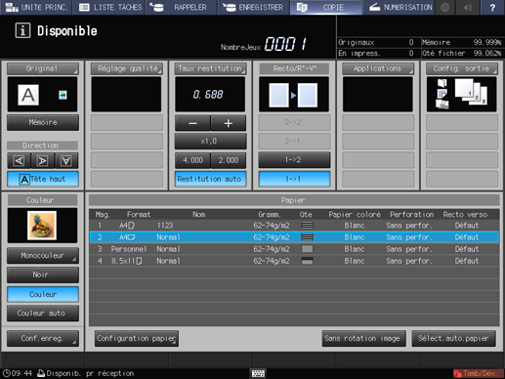The width and height of the screenshot is (505, 379).
Task: Open the Original settings dropdown
Action: (43, 68)
